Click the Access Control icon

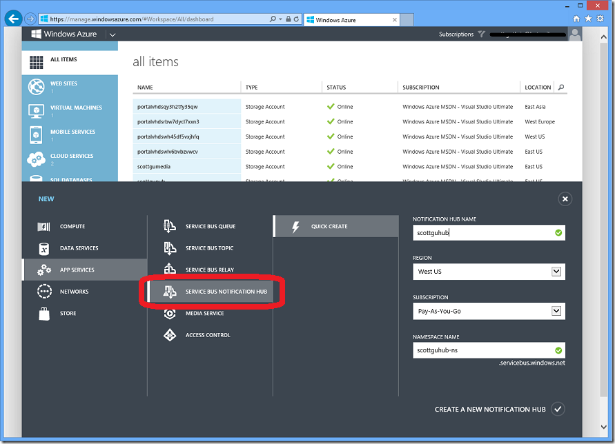[169, 335]
